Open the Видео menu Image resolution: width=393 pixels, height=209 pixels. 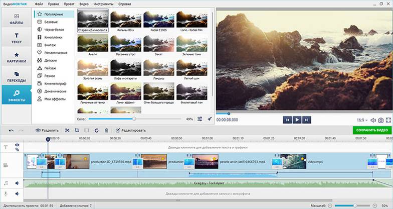click(x=84, y=4)
